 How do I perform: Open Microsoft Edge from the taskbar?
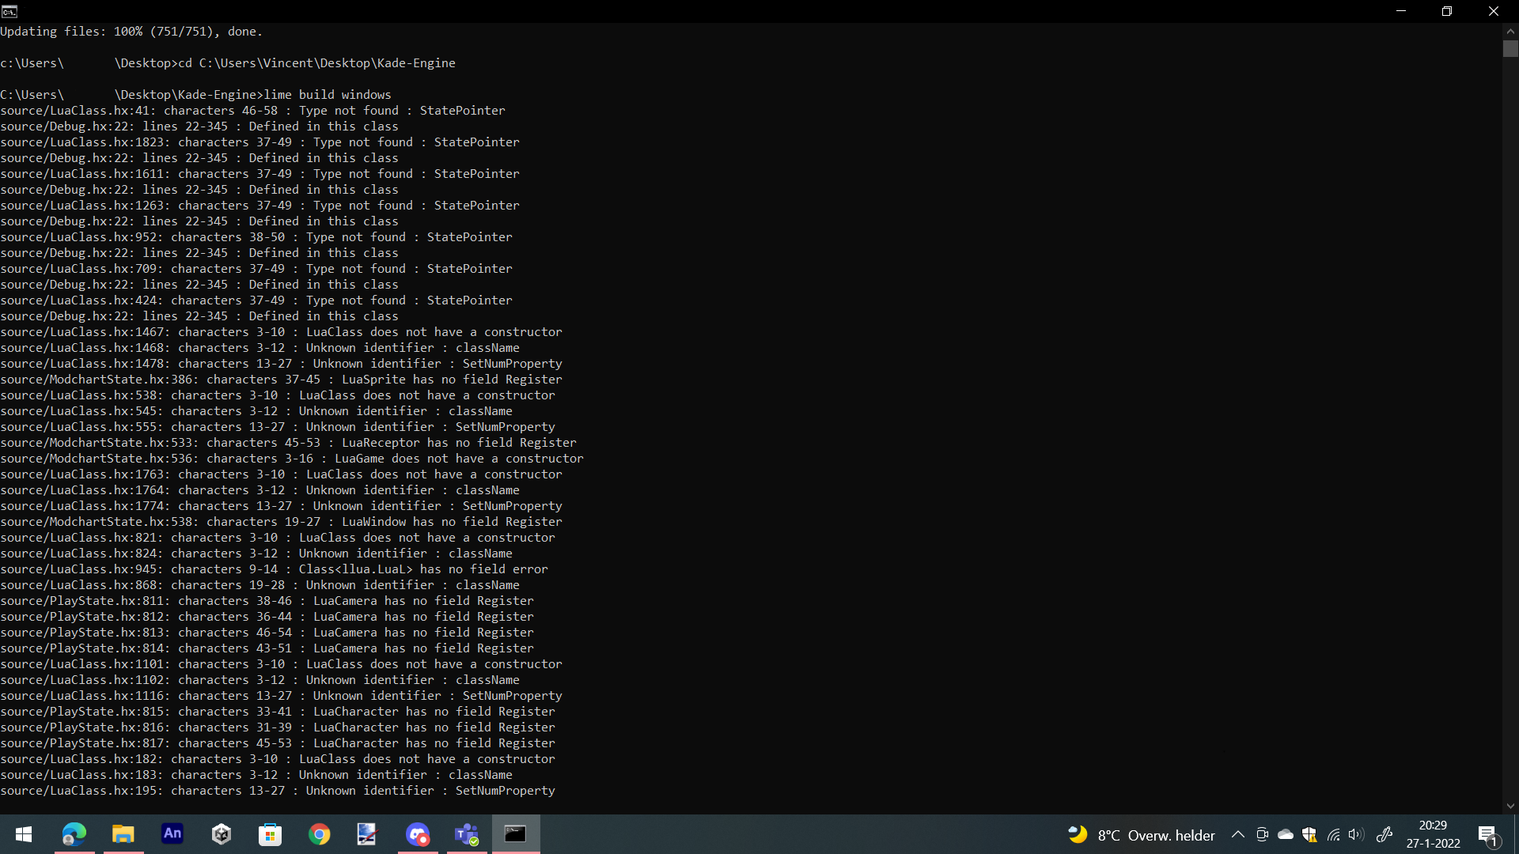[73, 834]
